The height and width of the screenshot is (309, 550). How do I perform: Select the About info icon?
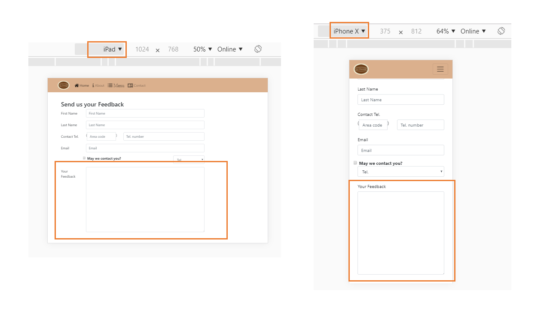[93, 85]
